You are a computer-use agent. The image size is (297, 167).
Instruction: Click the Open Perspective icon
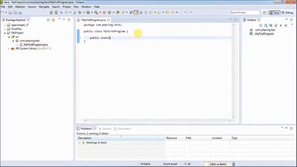pyautogui.click(x=265, y=13)
